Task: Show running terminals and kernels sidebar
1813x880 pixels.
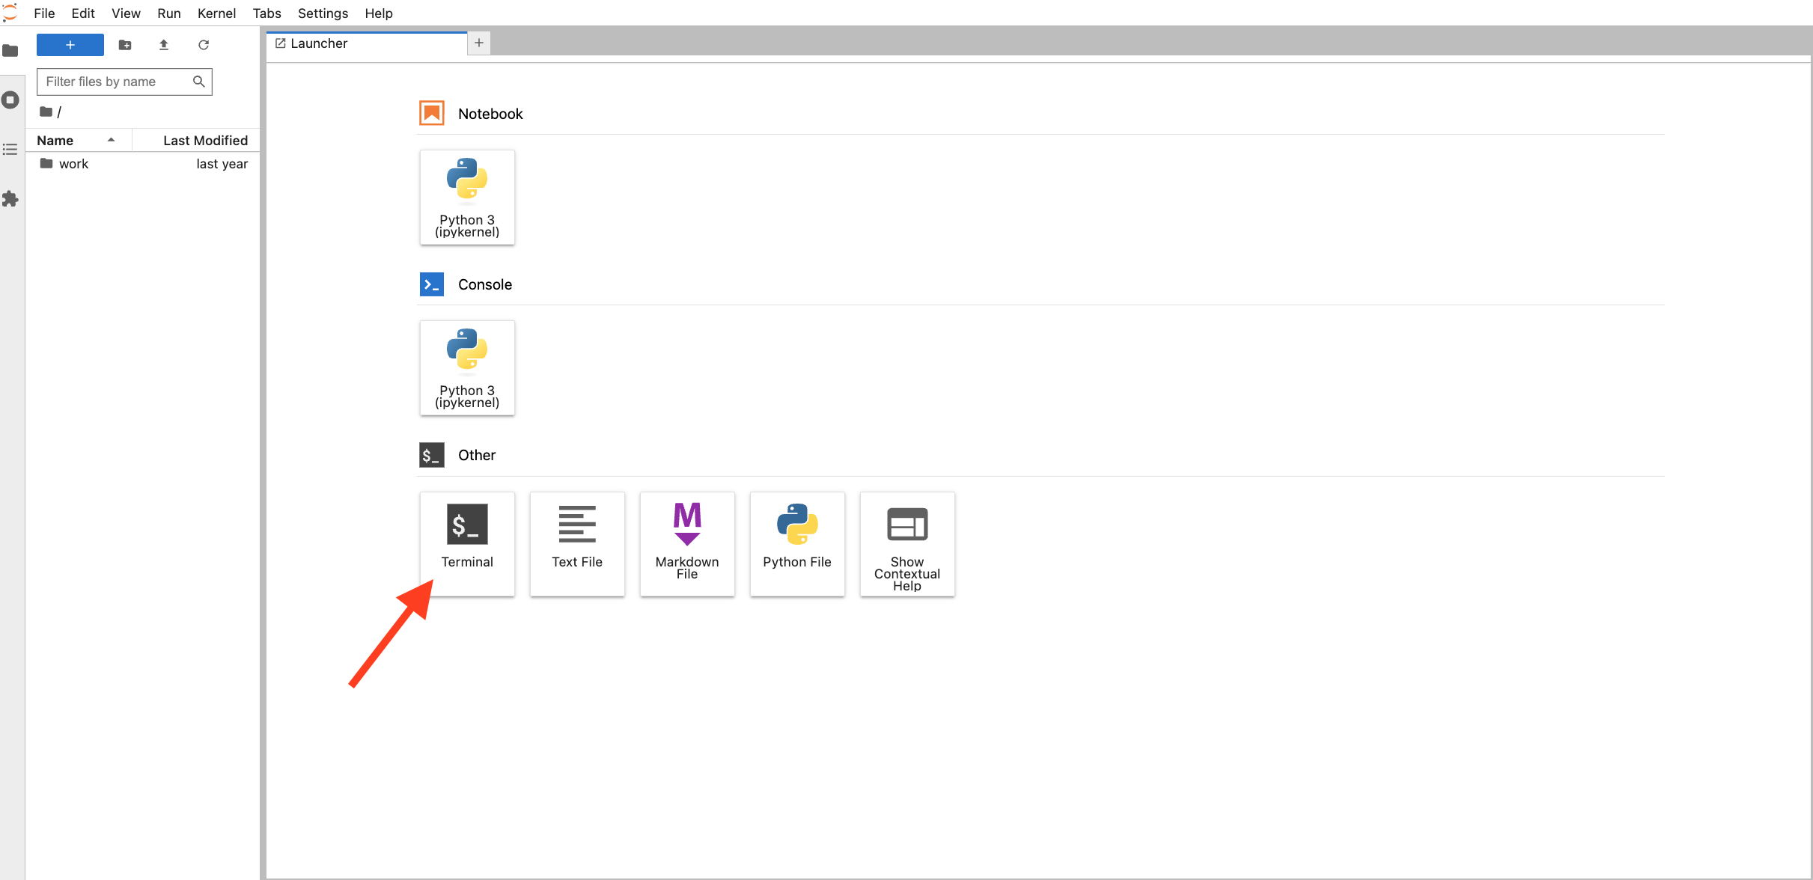Action: pos(10,100)
